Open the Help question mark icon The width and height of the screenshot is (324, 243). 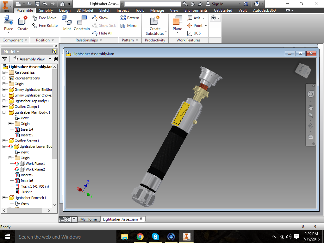point(257,4)
